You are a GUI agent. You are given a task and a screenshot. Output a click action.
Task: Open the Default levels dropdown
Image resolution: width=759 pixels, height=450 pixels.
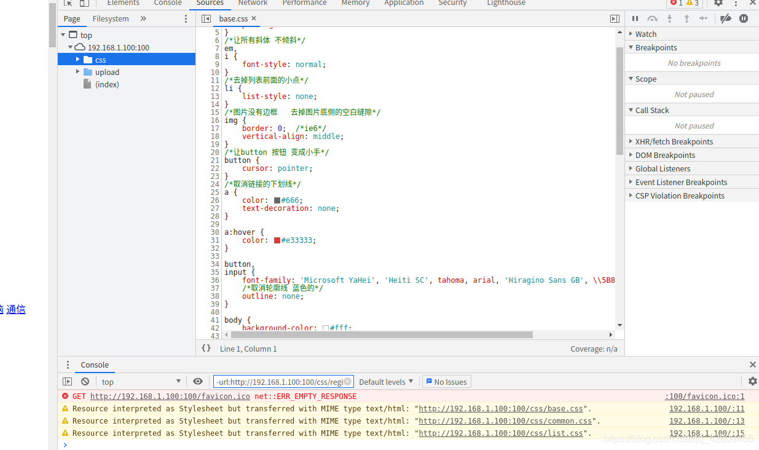pyautogui.click(x=386, y=382)
